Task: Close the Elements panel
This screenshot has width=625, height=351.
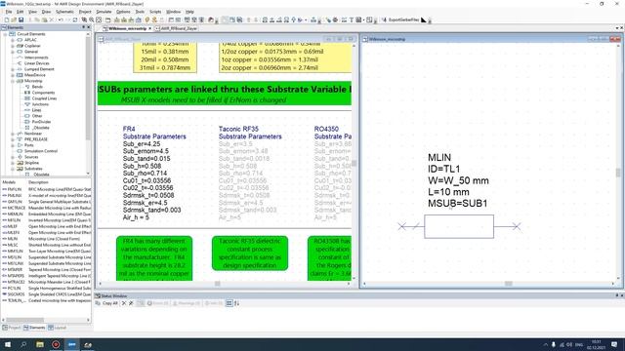Action: tap(88, 27)
